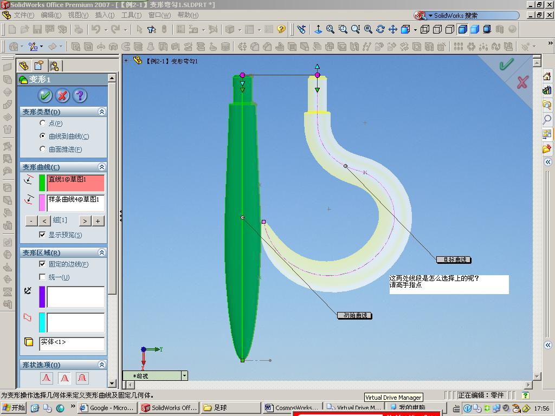Toggle the 显示预览(S) checkbox
Image resolution: width=555 pixels, height=416 pixels.
tap(42, 235)
